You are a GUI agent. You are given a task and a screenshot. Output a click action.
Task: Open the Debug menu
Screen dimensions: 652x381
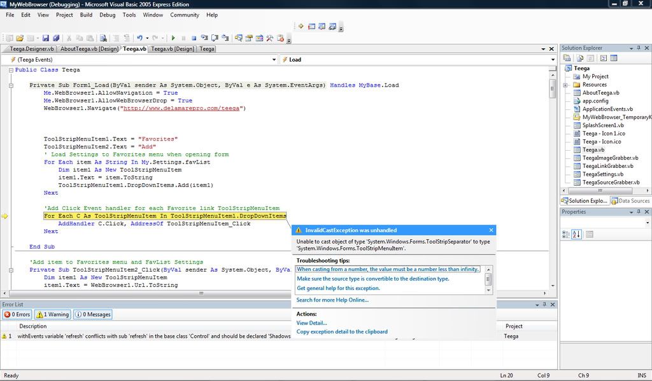[x=107, y=15]
